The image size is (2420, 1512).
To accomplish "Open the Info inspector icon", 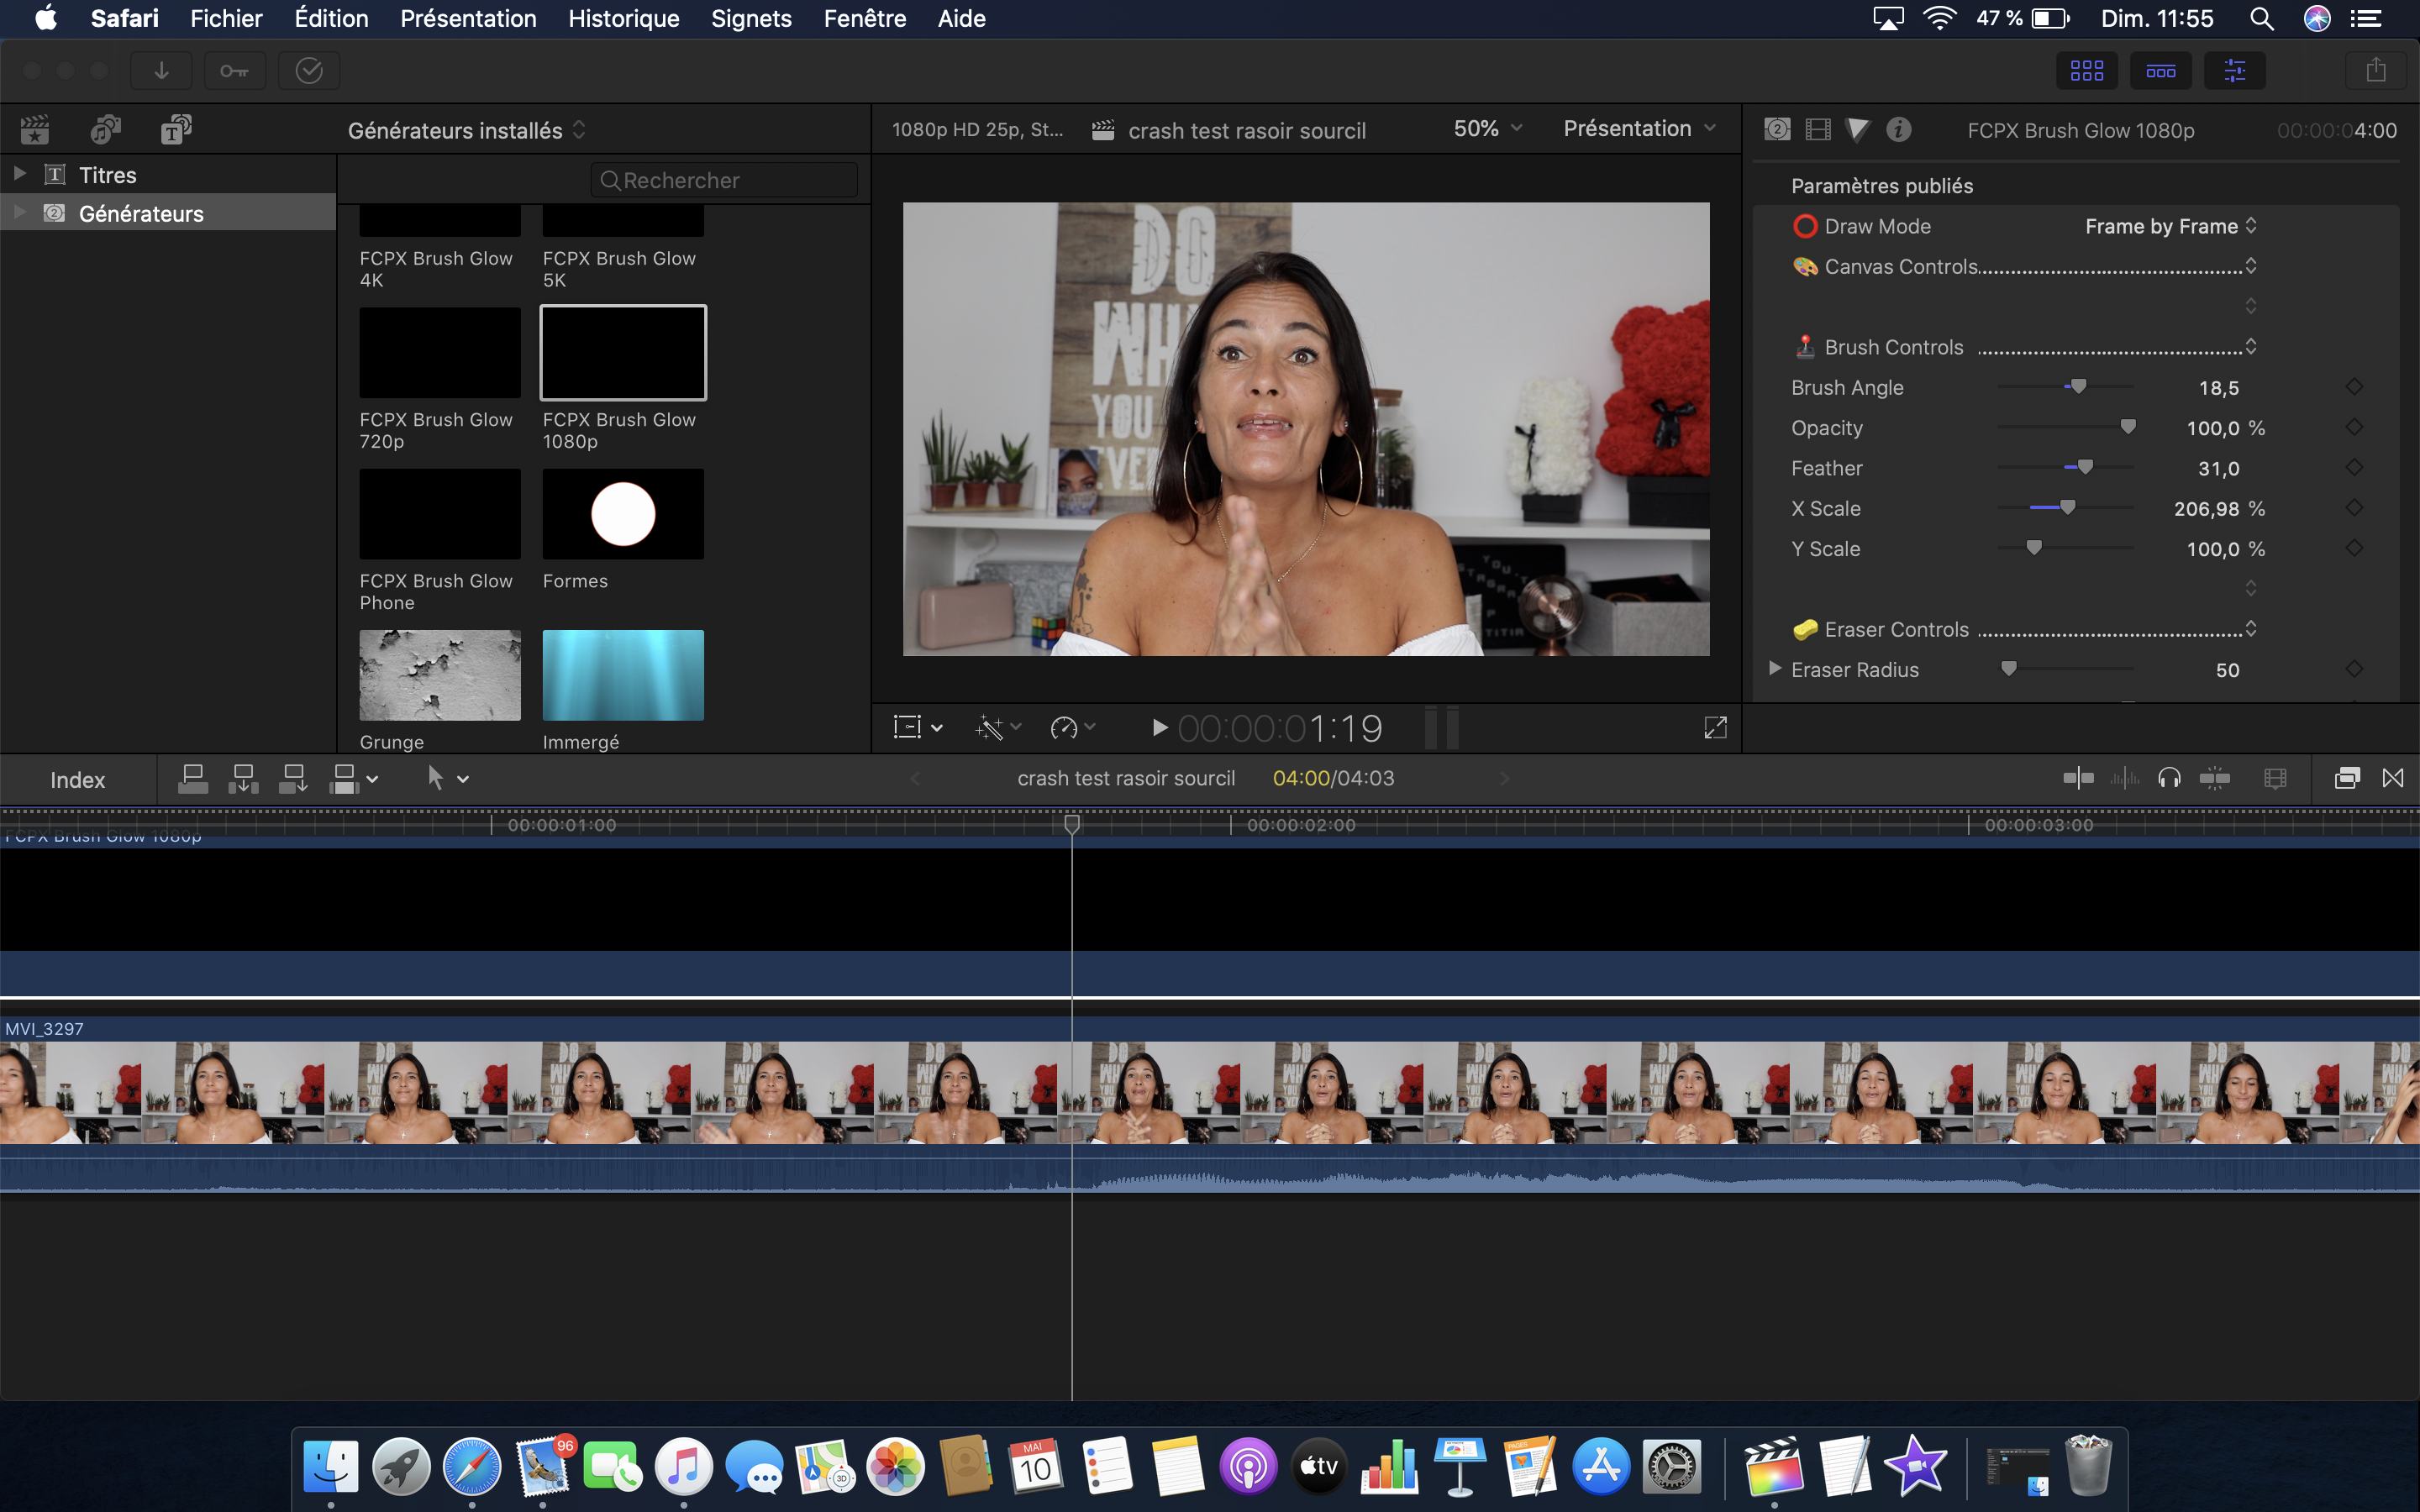I will [x=1898, y=130].
